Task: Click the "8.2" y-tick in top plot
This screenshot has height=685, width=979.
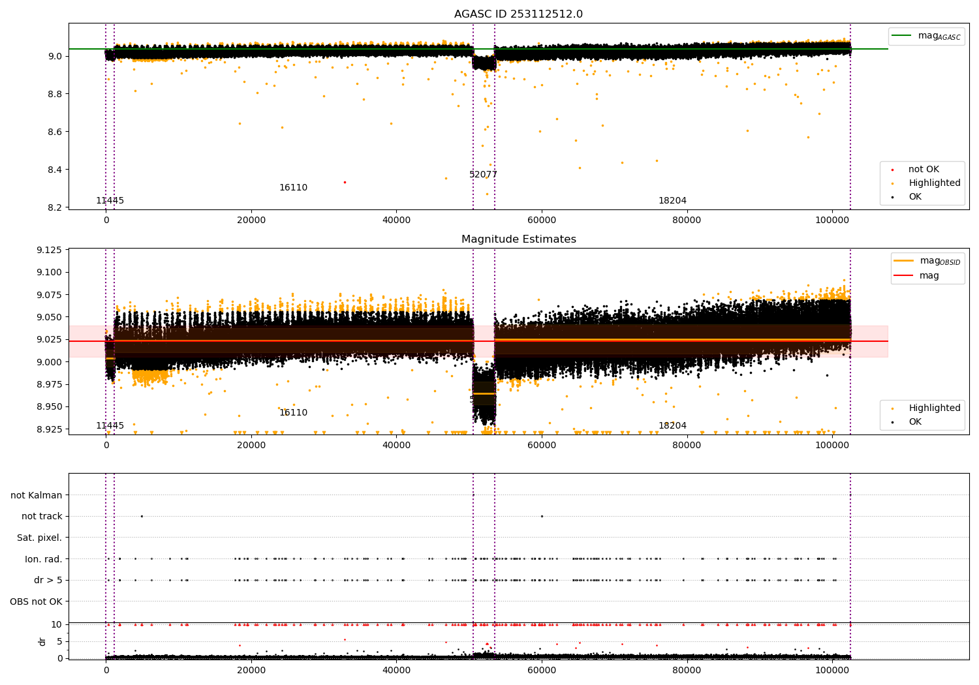Action: [55, 208]
